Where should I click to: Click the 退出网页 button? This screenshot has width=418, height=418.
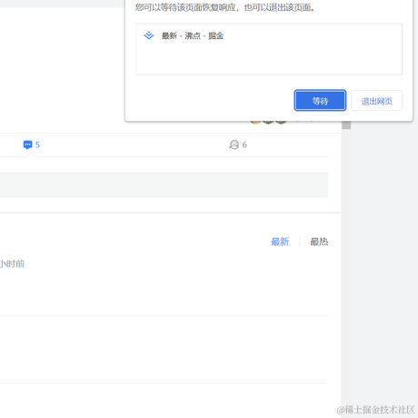click(377, 101)
